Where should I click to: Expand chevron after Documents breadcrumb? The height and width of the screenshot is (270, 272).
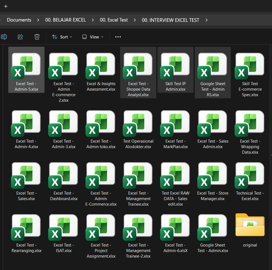click(x=38, y=20)
